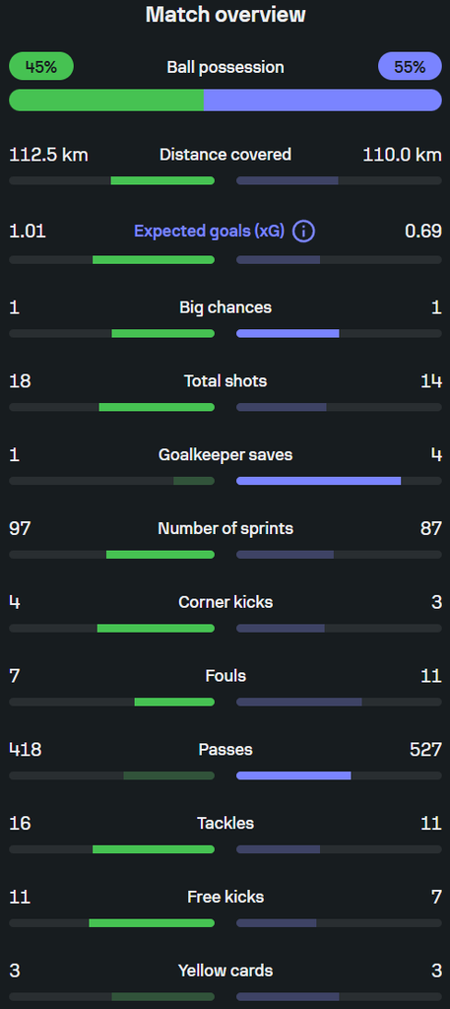Viewport: 450px width, 1009px height.
Task: Select the Free kicks label
Action: 225,897
